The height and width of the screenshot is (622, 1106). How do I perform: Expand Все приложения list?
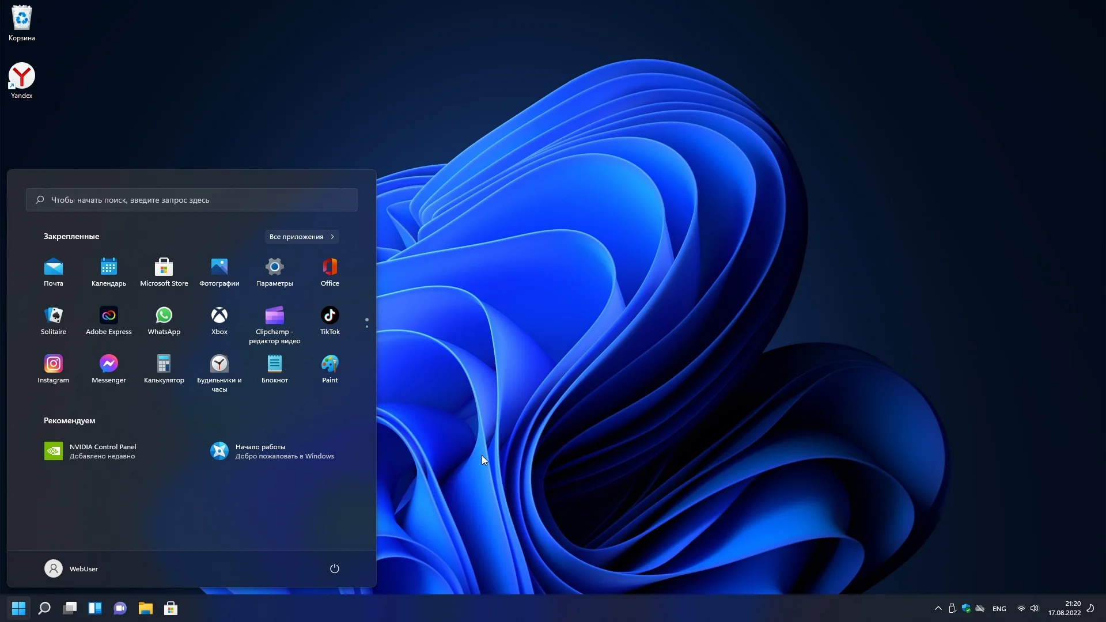click(x=301, y=237)
